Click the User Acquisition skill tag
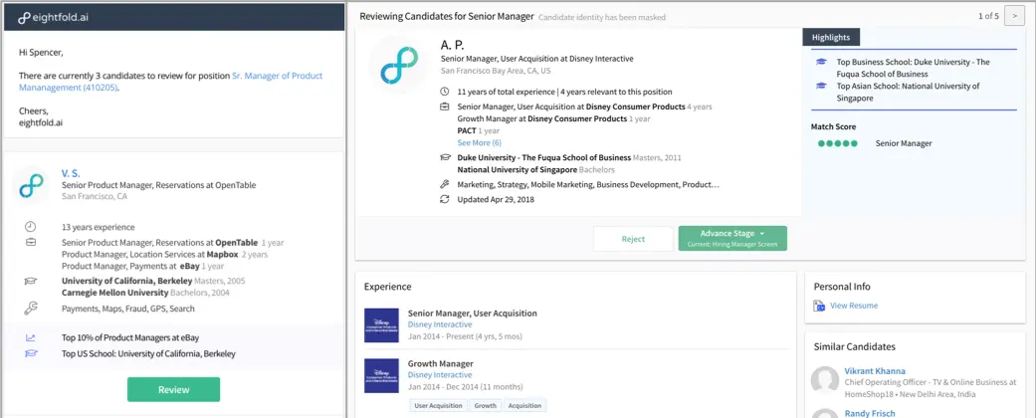The width and height of the screenshot is (1036, 418). point(438,405)
